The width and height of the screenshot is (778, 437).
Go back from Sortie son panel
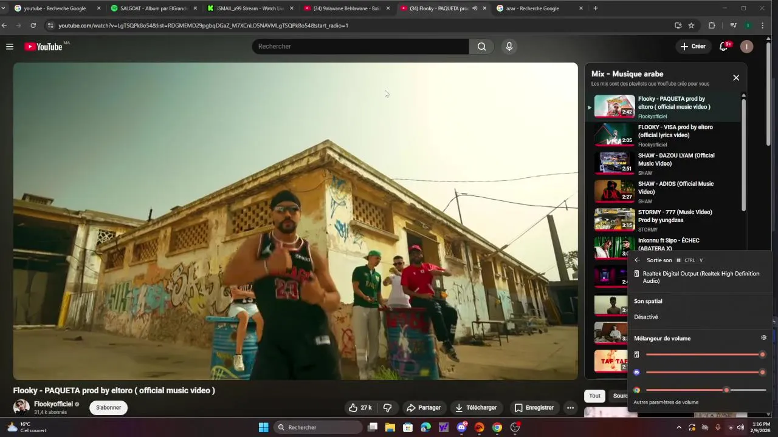click(637, 260)
